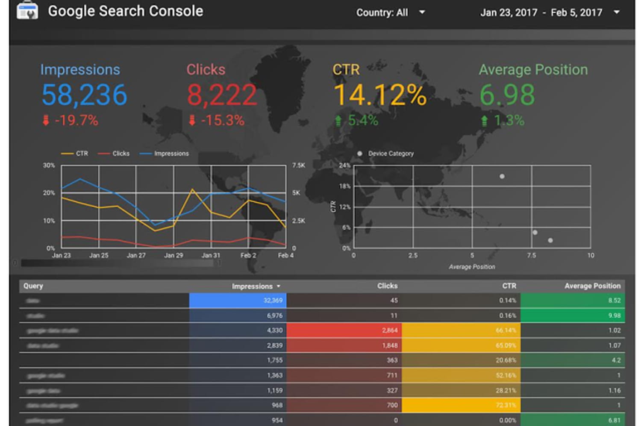Click the Clicks column header in table
The width and height of the screenshot is (641, 426).
pos(387,286)
